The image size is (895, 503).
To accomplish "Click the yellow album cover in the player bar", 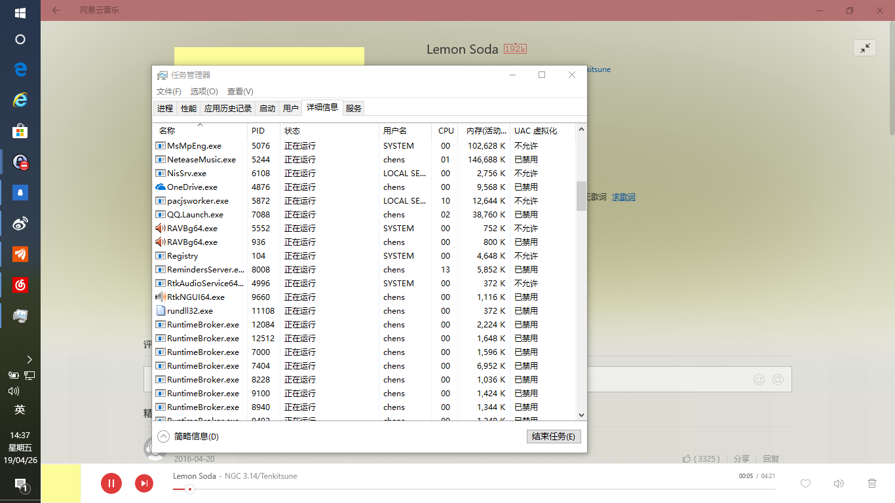I will 61,483.
